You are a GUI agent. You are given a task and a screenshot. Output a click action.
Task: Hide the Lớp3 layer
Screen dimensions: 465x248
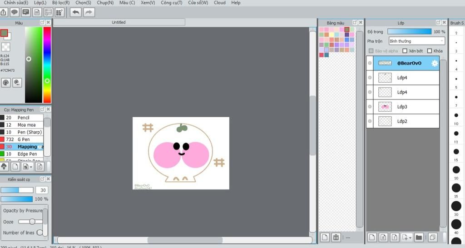370,107
